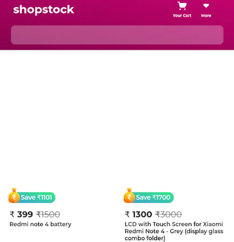This screenshot has height=242, width=234.
Task: Click the search input bar
Action: (117, 35)
